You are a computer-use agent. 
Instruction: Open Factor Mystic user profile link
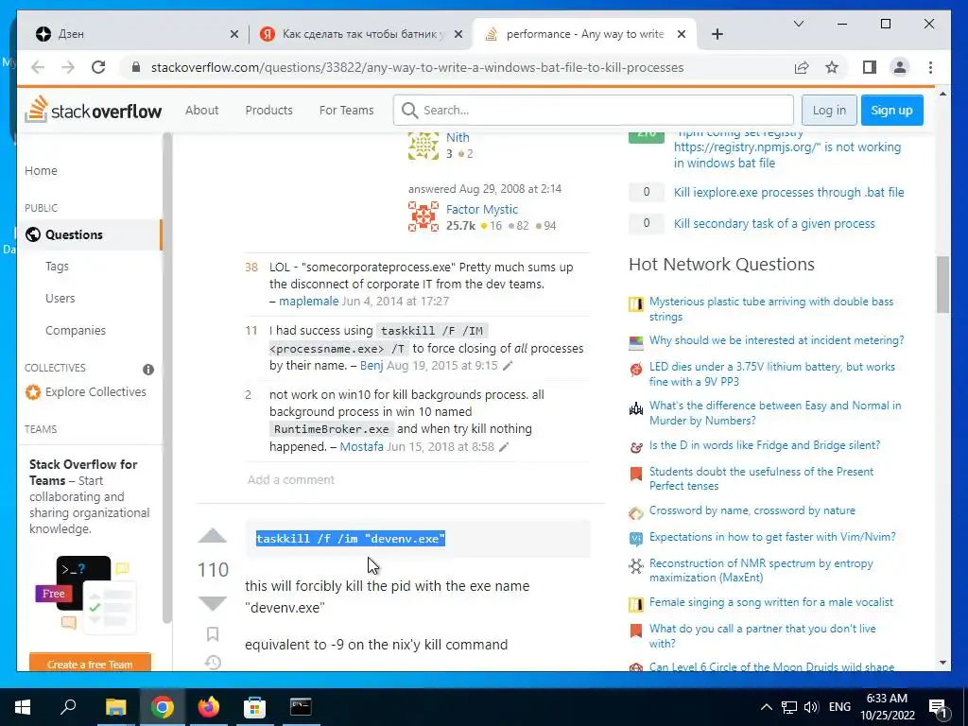coord(481,209)
